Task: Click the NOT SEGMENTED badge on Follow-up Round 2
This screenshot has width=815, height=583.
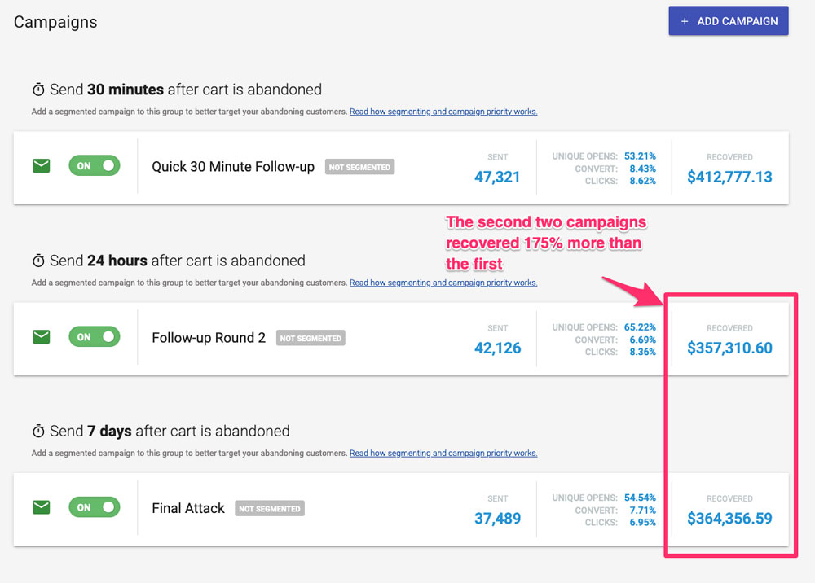Action: [x=311, y=336]
